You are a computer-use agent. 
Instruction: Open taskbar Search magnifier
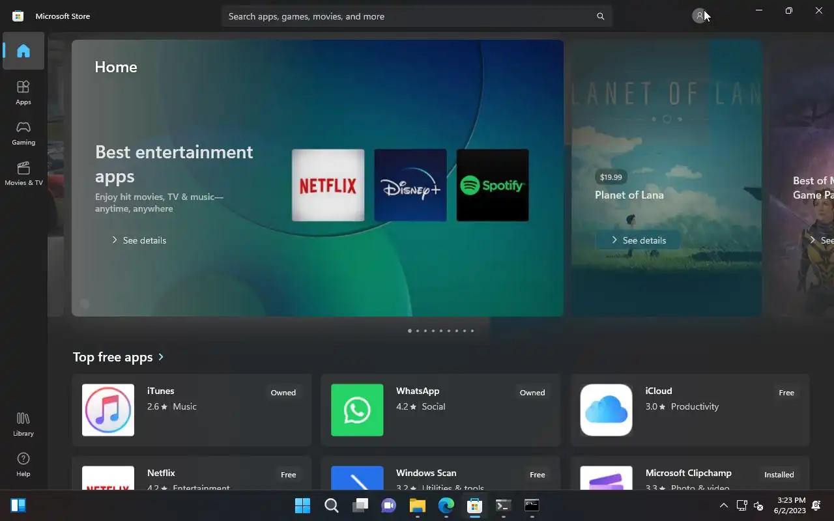[x=332, y=505]
